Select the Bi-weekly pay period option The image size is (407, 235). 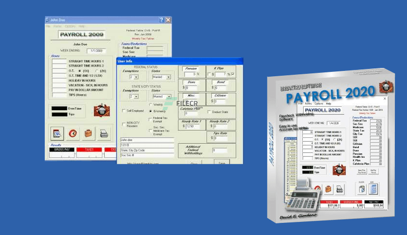[150, 111]
